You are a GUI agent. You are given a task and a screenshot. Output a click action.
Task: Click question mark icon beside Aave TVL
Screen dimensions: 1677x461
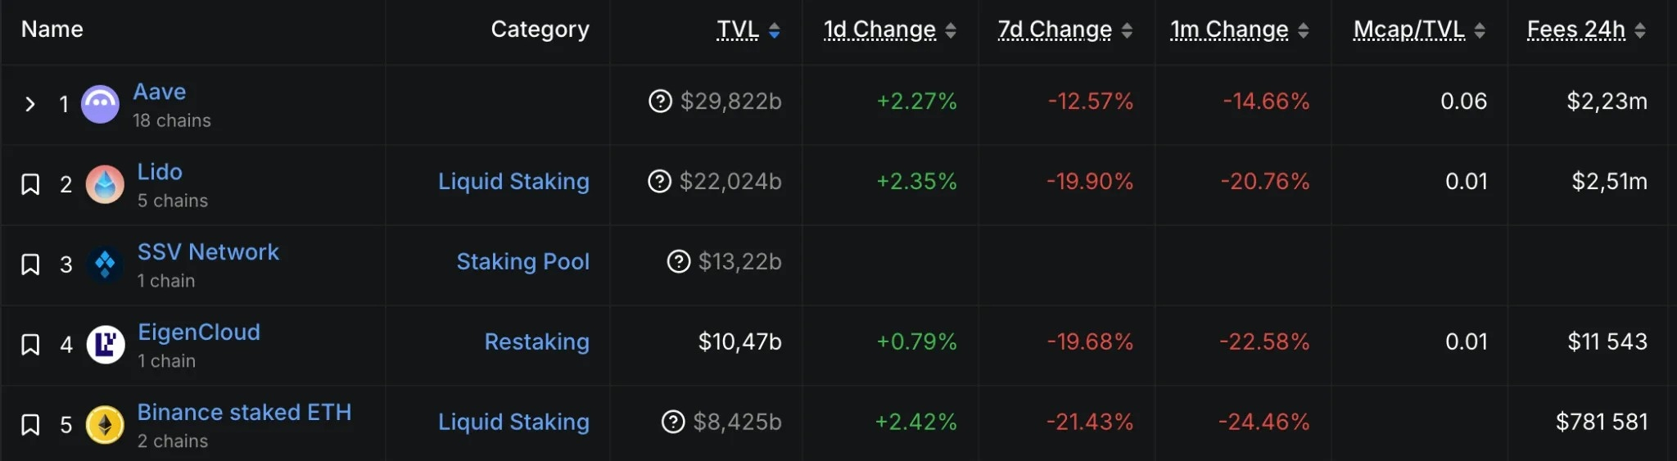pos(660,102)
